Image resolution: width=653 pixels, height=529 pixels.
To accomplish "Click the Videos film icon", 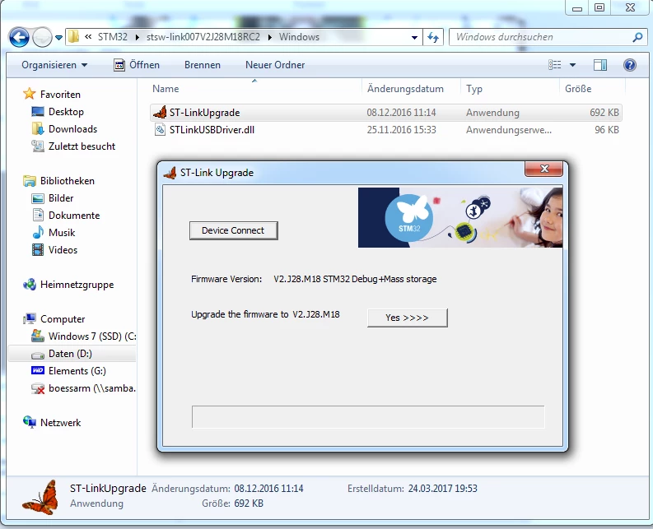I will 38,250.
